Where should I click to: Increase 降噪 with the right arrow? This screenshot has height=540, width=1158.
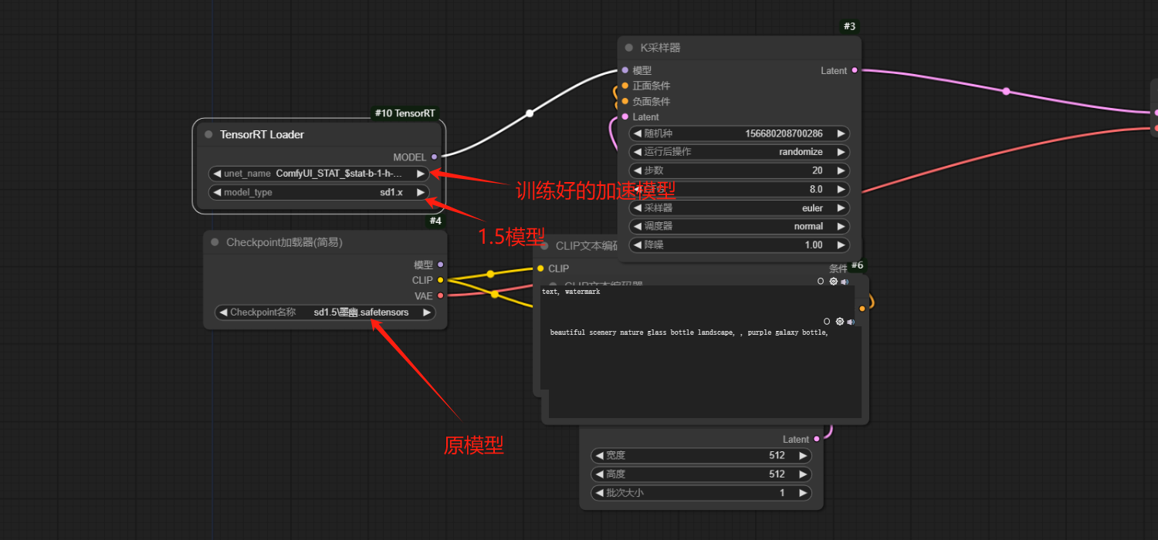[x=841, y=245]
